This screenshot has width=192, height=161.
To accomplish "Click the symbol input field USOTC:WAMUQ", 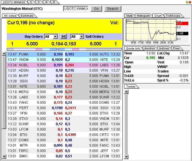I will (76, 9).
